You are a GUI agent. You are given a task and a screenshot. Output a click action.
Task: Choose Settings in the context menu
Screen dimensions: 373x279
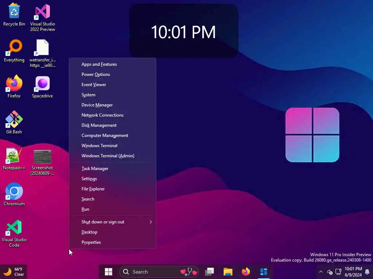click(x=113, y=179)
